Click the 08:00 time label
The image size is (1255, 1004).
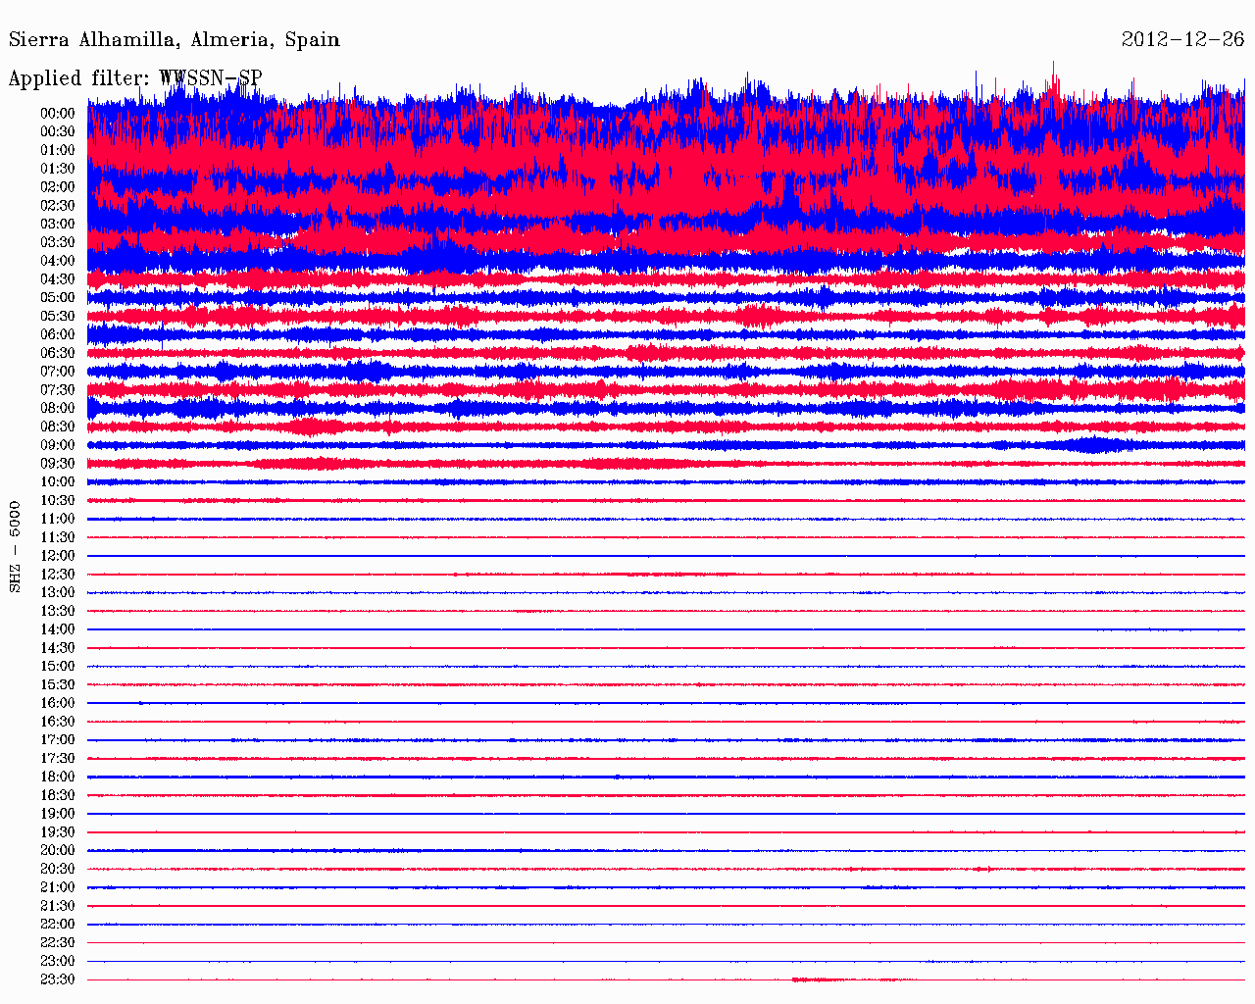click(58, 409)
